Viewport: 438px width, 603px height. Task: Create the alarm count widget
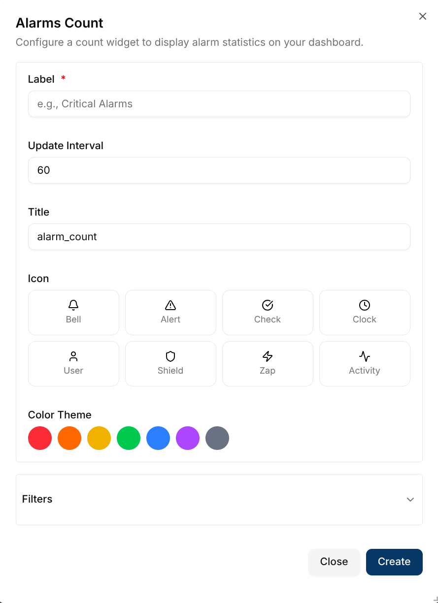[x=394, y=562]
